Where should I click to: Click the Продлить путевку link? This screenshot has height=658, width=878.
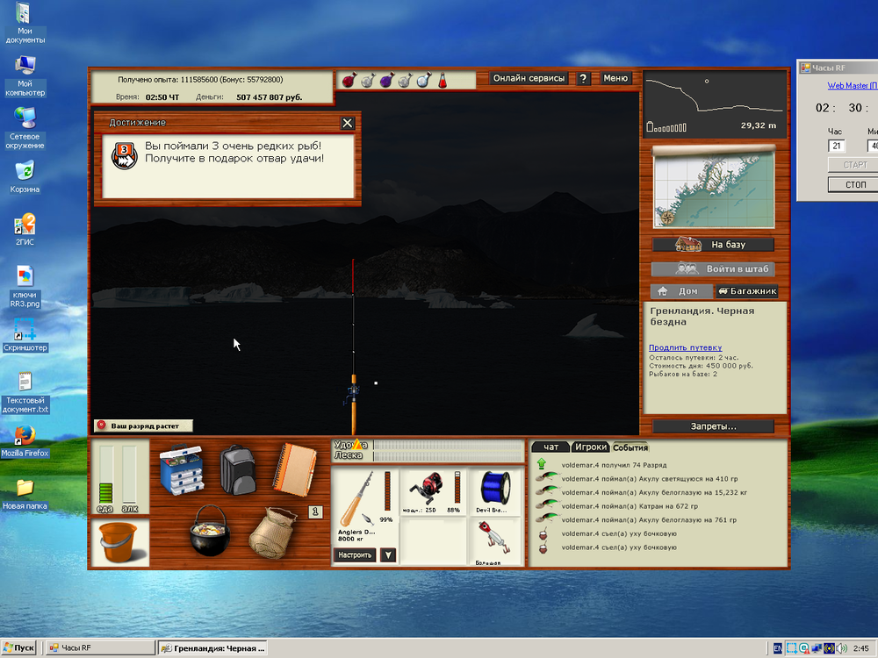pos(685,347)
